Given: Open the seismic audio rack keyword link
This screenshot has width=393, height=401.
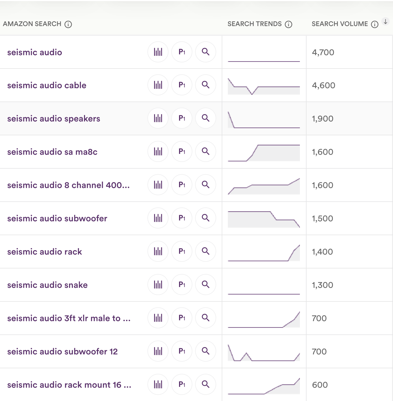Looking at the screenshot, I should point(45,252).
